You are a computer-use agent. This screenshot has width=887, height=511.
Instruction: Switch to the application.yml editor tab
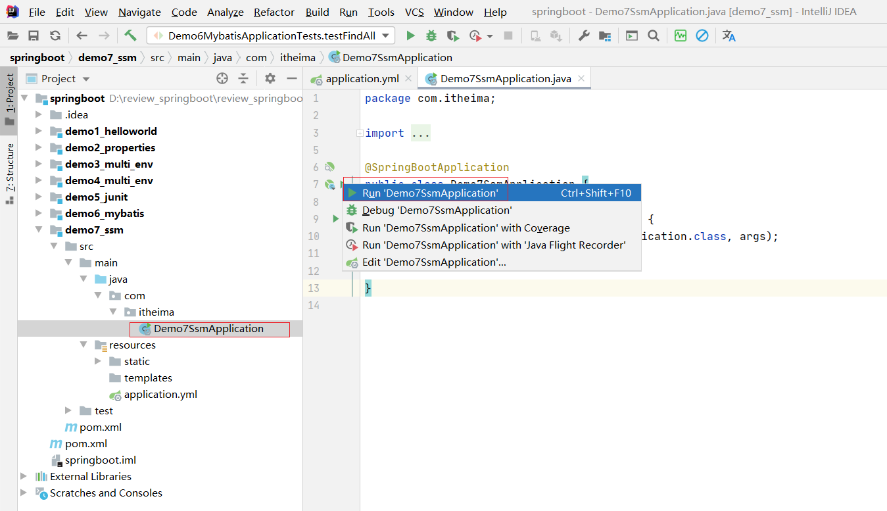(x=362, y=78)
